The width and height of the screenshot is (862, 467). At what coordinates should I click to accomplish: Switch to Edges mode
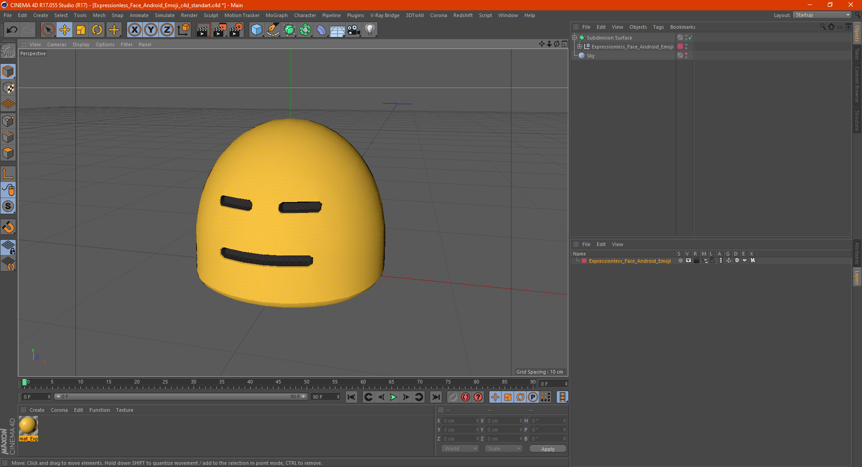pos(8,137)
